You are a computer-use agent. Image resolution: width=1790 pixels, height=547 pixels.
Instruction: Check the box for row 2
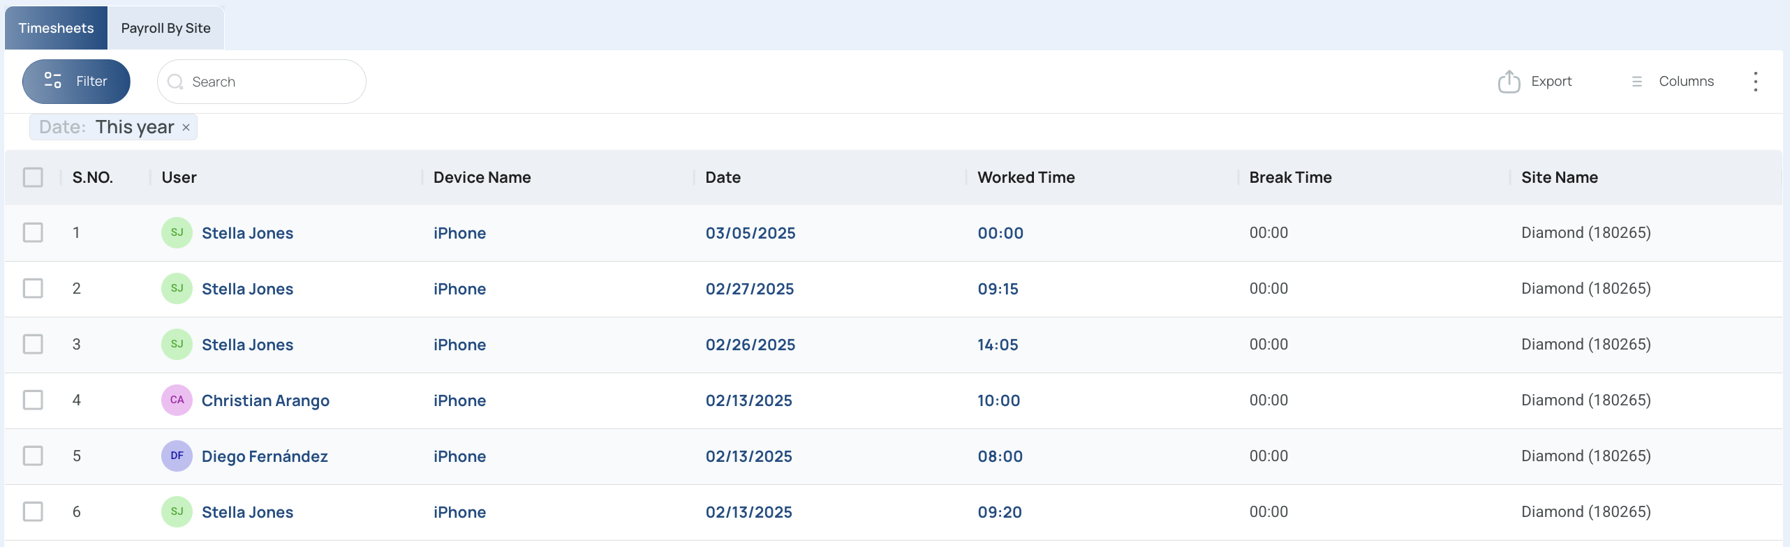(33, 288)
